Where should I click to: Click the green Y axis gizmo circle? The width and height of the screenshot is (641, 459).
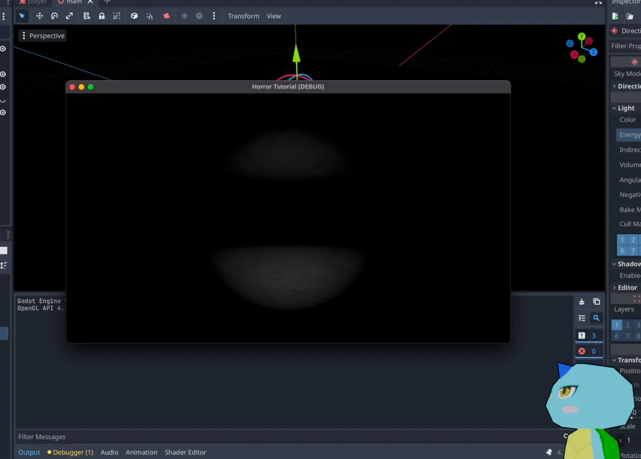581,36
